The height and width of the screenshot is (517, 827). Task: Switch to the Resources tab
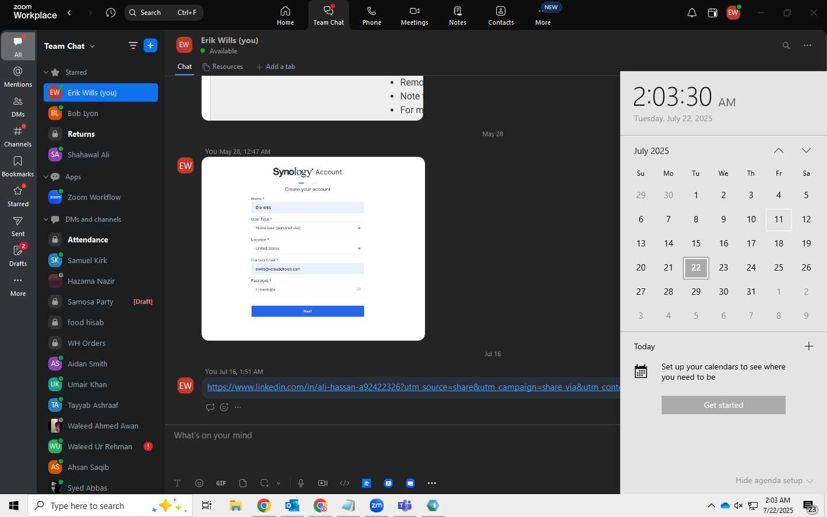[223, 67]
